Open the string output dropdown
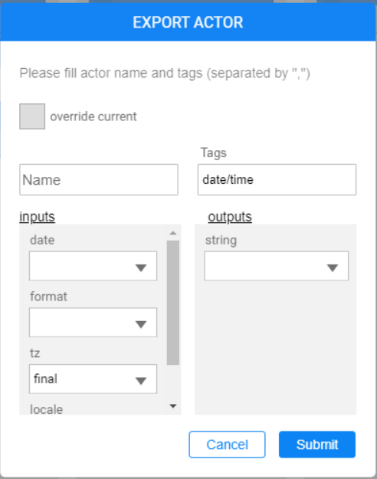Image resolution: width=377 pixels, height=479 pixels. [277, 266]
